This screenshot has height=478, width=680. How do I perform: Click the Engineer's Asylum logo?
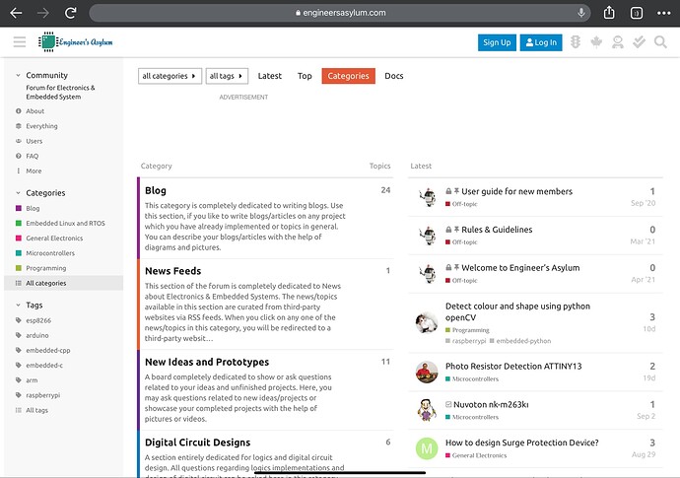coord(76,42)
